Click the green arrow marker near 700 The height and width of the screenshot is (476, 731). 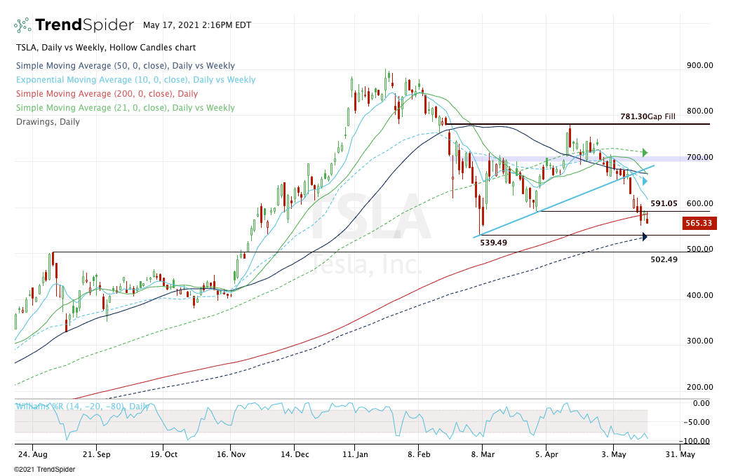pyautogui.click(x=645, y=152)
